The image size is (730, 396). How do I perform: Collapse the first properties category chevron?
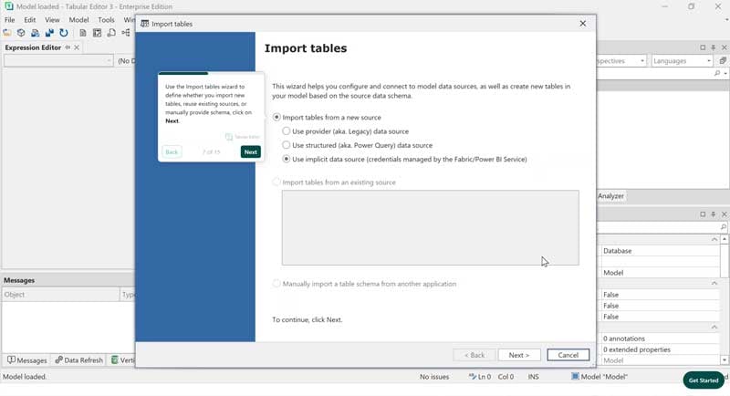pos(714,239)
